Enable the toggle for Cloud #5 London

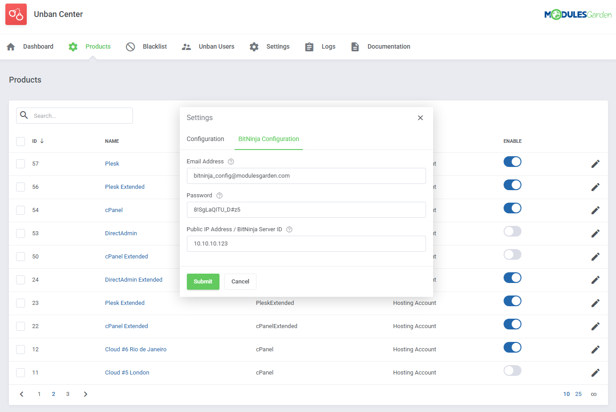(512, 370)
